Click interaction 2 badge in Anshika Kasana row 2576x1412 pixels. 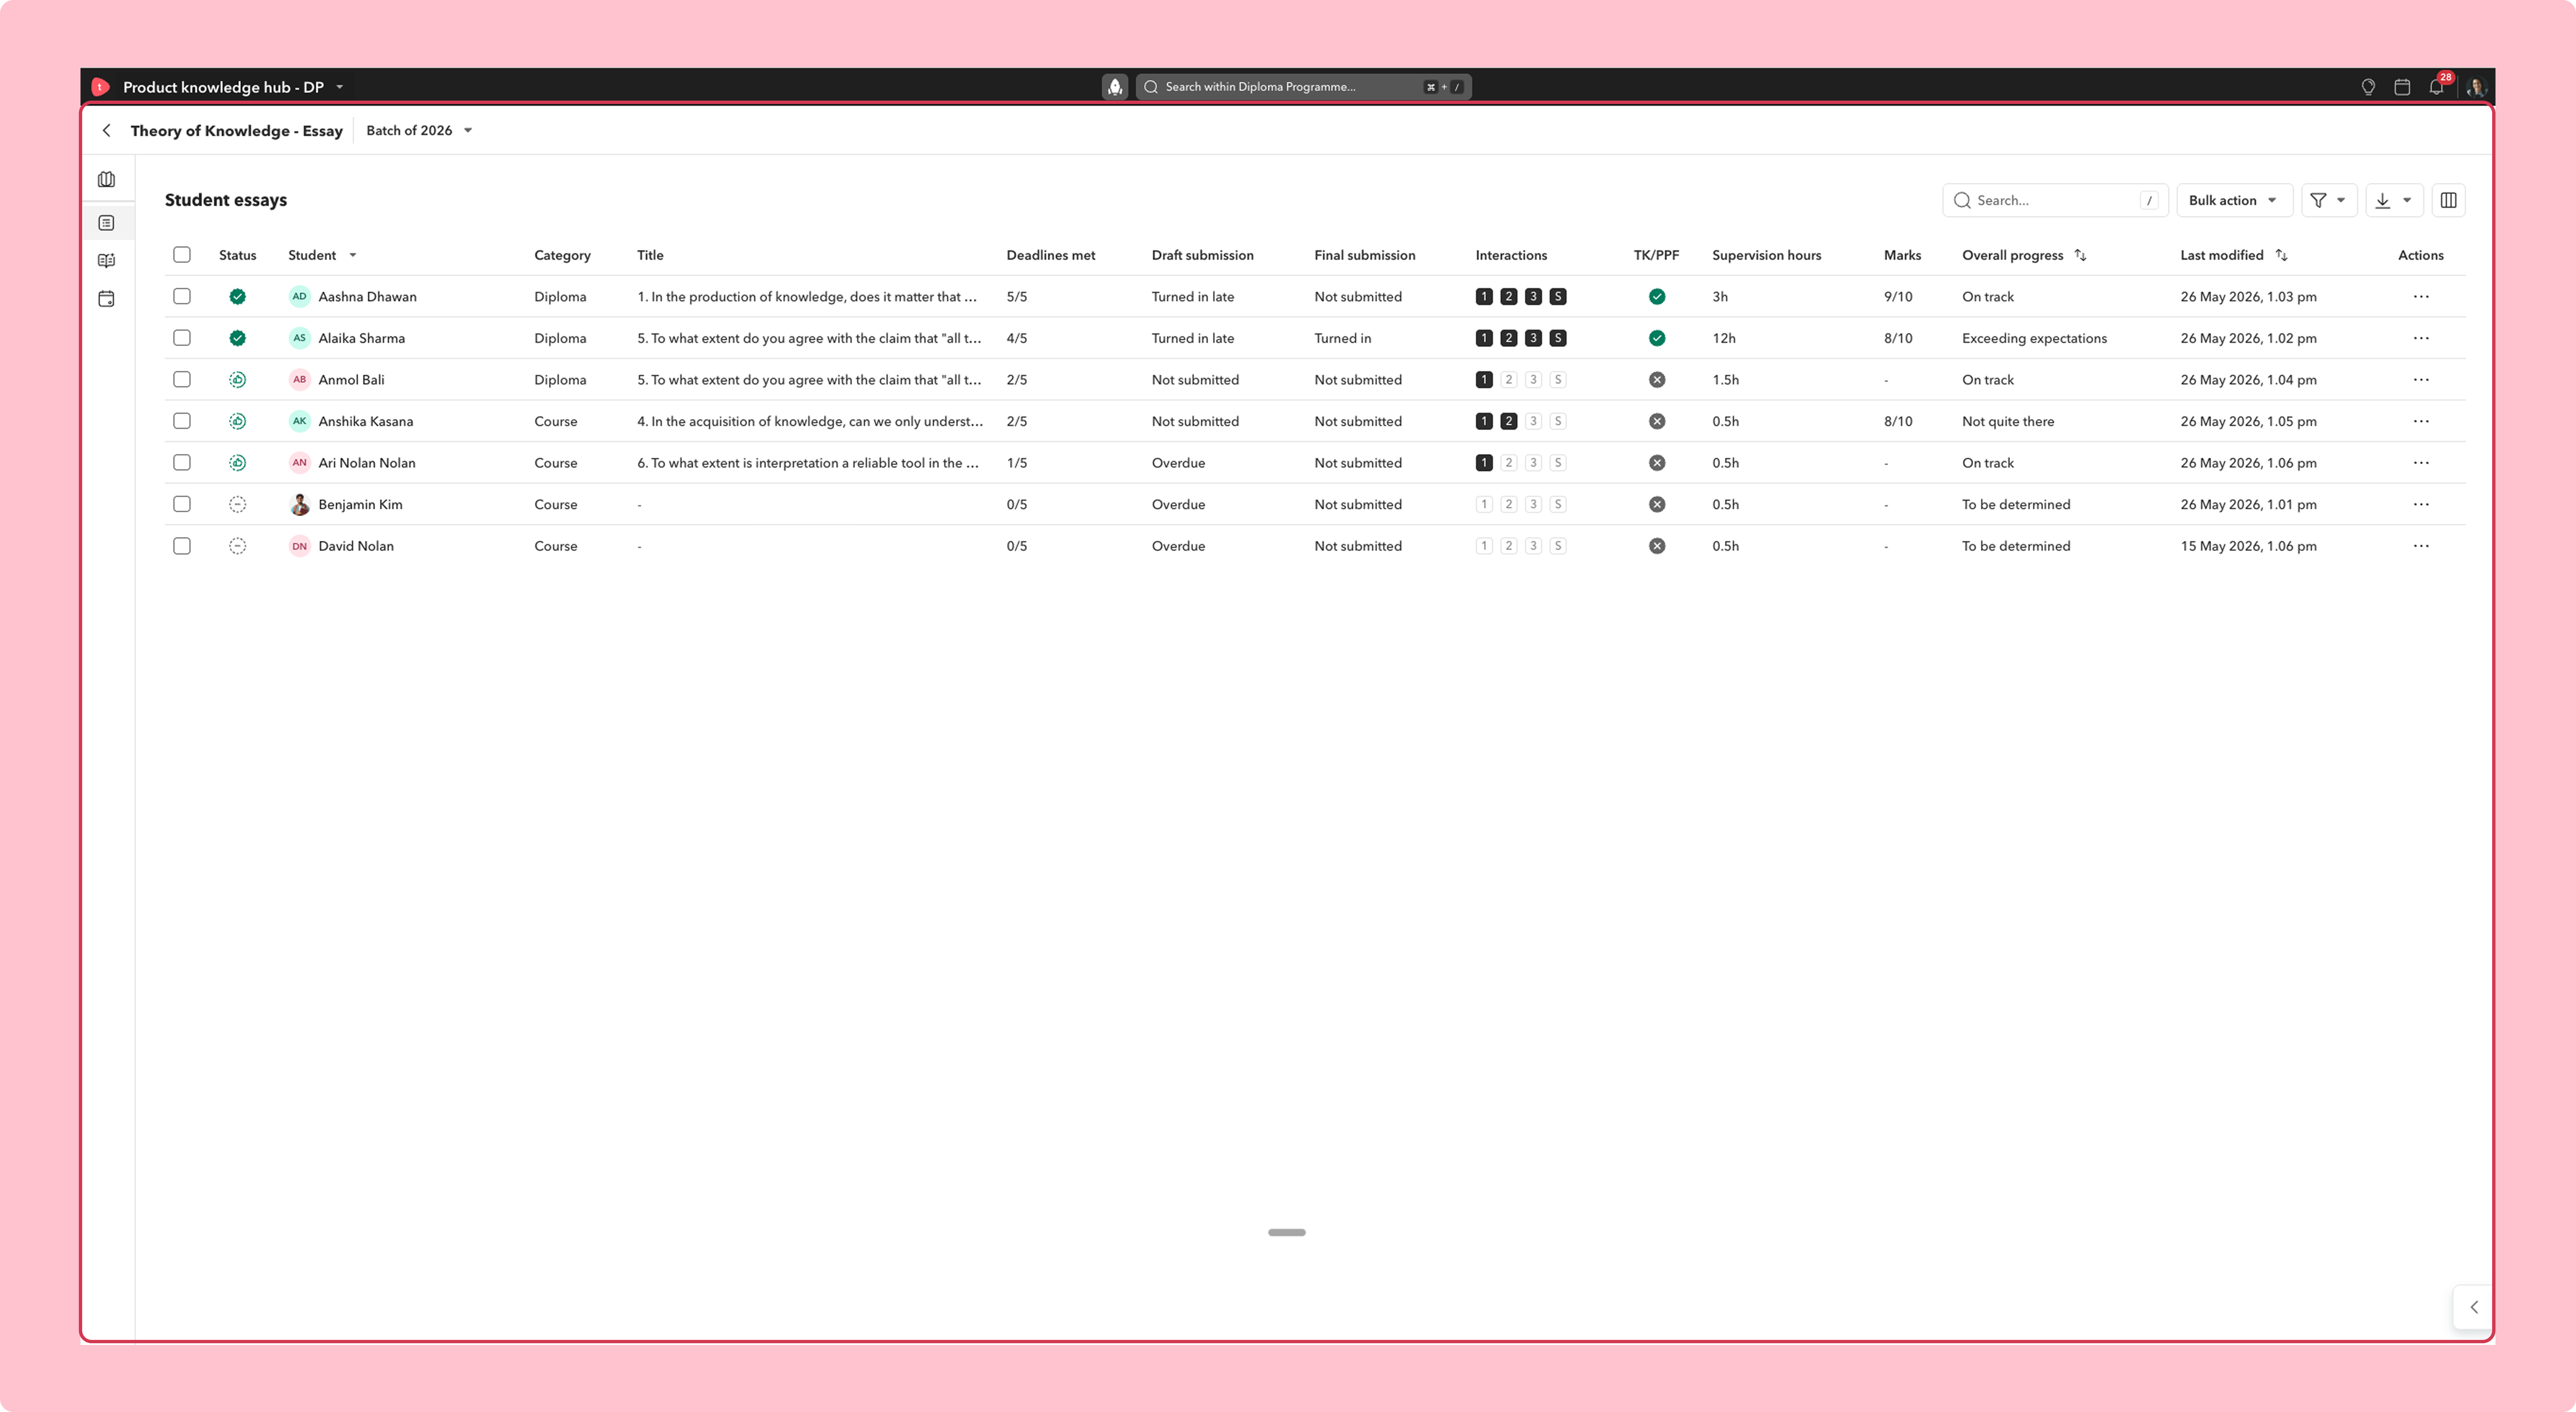pyautogui.click(x=1508, y=421)
